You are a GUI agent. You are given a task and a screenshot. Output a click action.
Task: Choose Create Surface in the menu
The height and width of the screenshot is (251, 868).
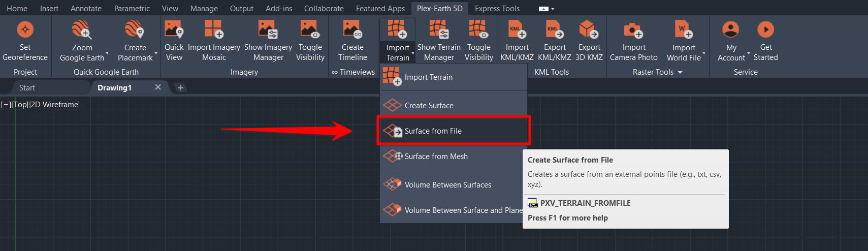point(453,105)
